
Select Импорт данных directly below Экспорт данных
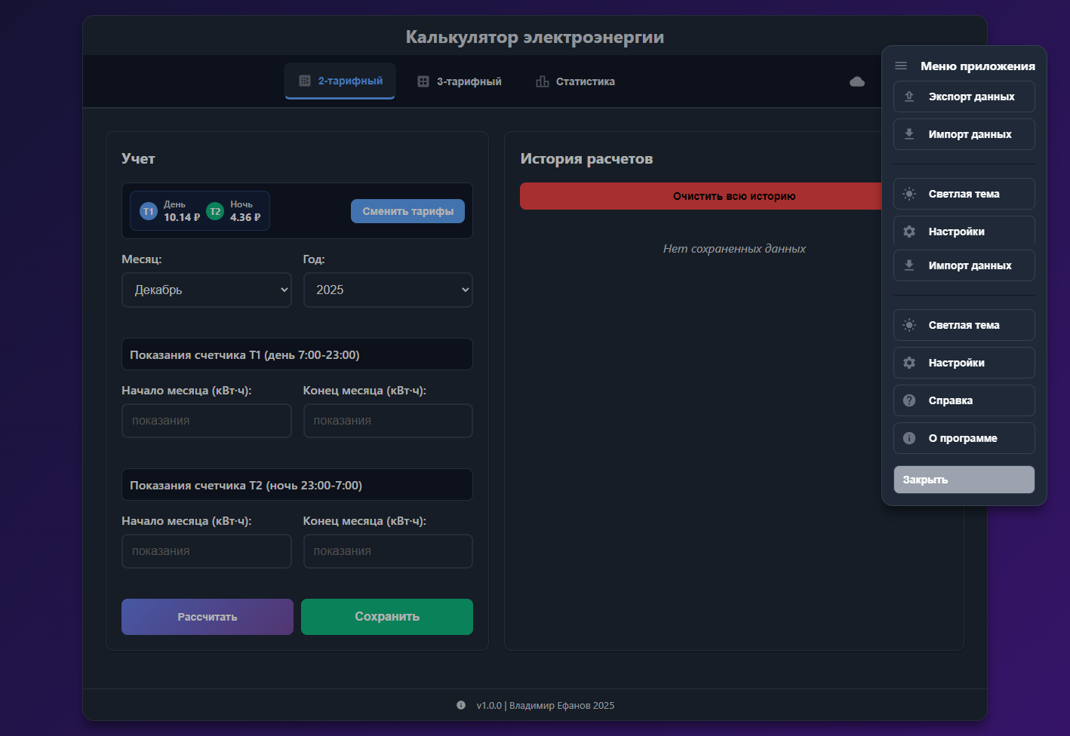[x=964, y=134]
